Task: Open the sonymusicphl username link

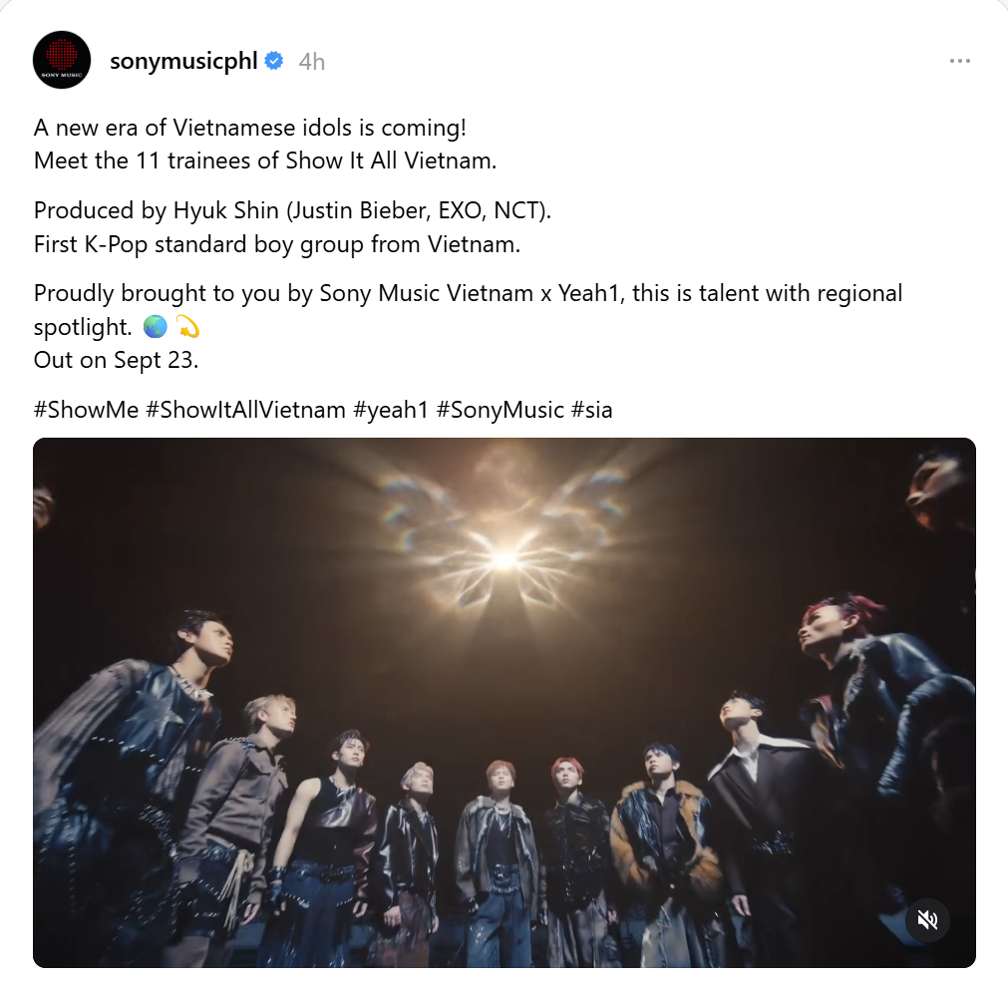Action: 183,61
